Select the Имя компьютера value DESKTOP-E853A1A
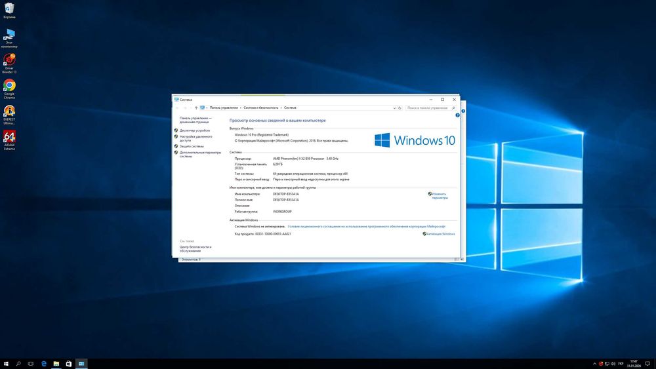The image size is (656, 369). pyautogui.click(x=286, y=194)
